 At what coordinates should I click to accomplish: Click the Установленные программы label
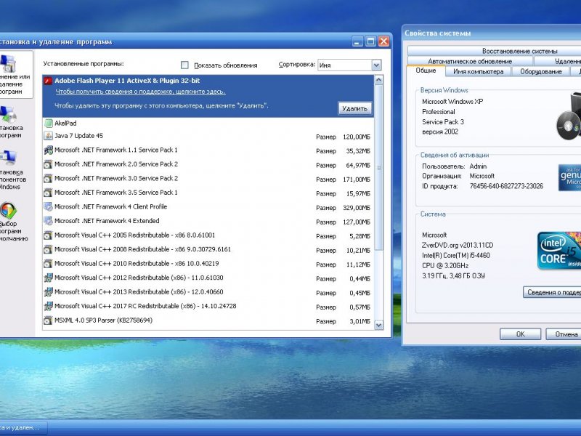click(x=84, y=64)
